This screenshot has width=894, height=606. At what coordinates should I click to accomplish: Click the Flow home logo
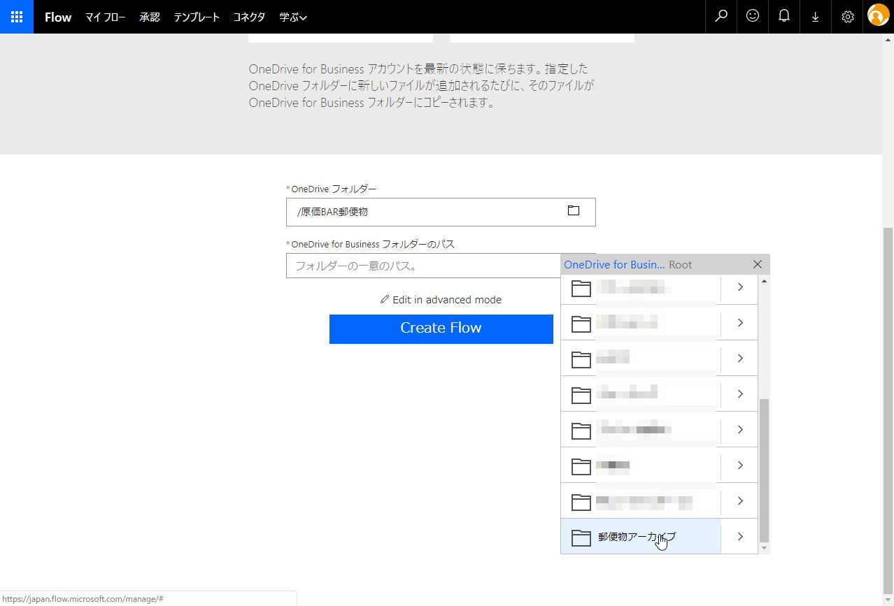click(x=58, y=17)
